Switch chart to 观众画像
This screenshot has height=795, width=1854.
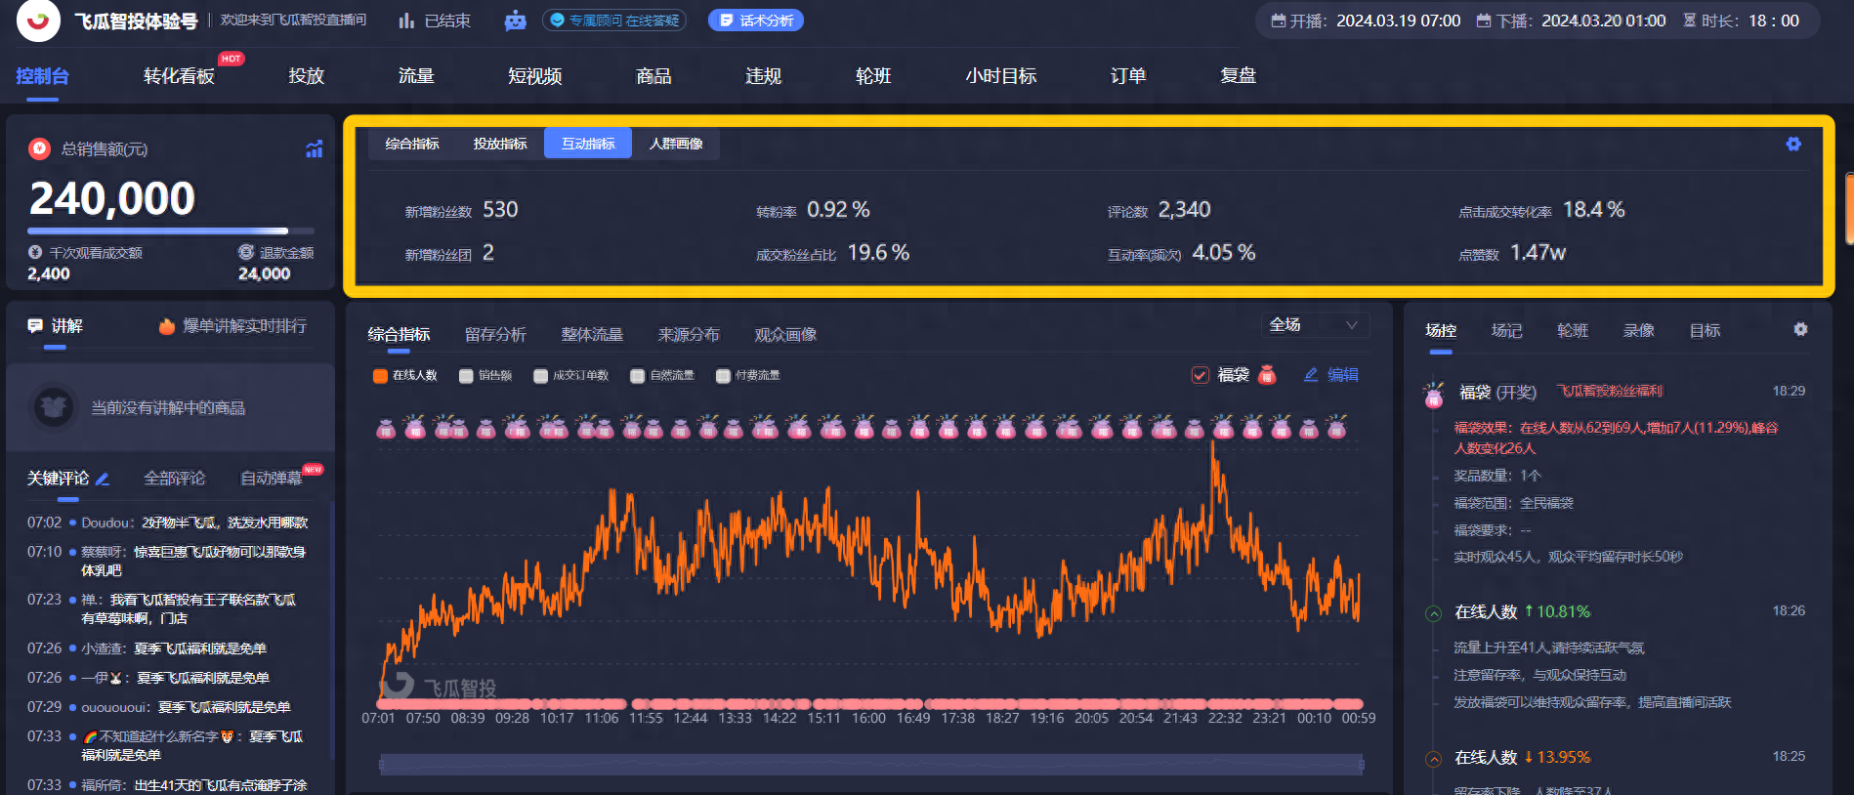click(785, 335)
